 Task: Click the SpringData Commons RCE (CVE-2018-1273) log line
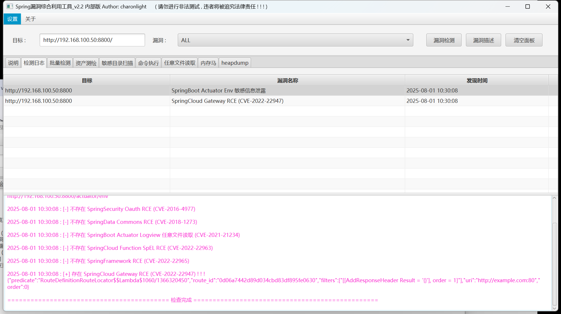click(102, 222)
